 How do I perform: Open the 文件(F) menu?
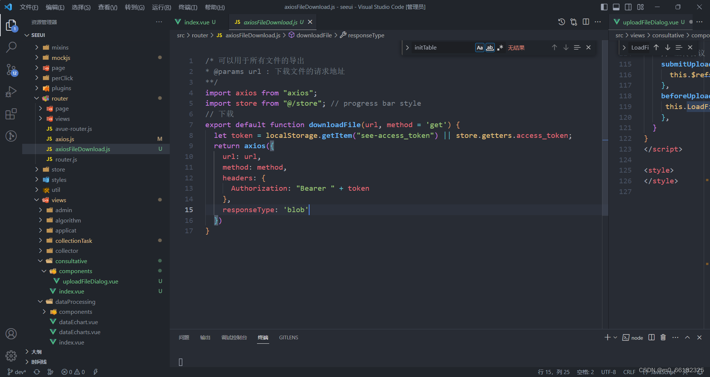pyautogui.click(x=29, y=7)
